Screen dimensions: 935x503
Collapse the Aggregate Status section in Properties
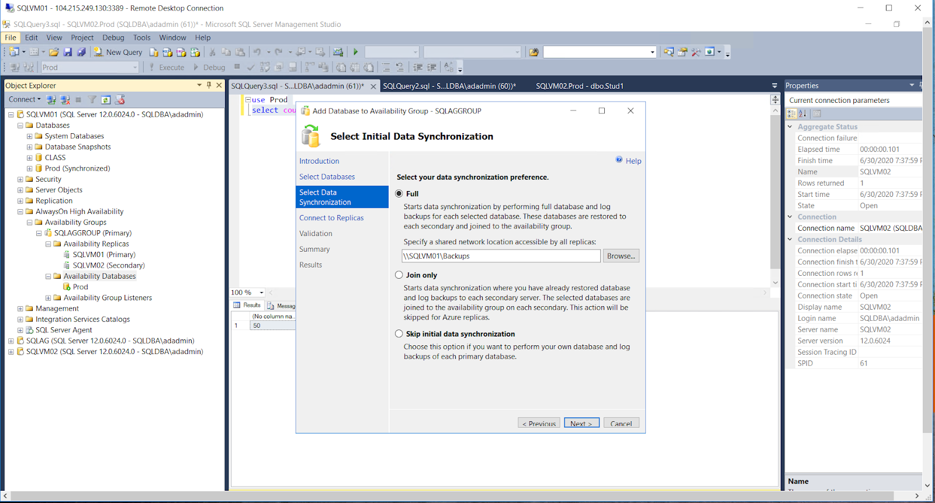(790, 127)
